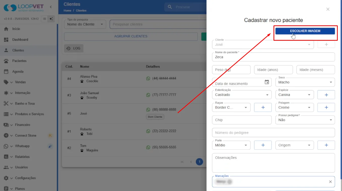Expand the Esterilização dropdown set to Castrado
The height and width of the screenshot is (191, 342).
coord(242,95)
